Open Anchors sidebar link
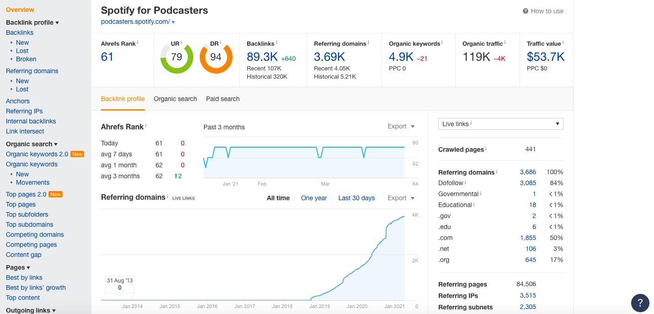This screenshot has height=314, width=654. (x=18, y=101)
